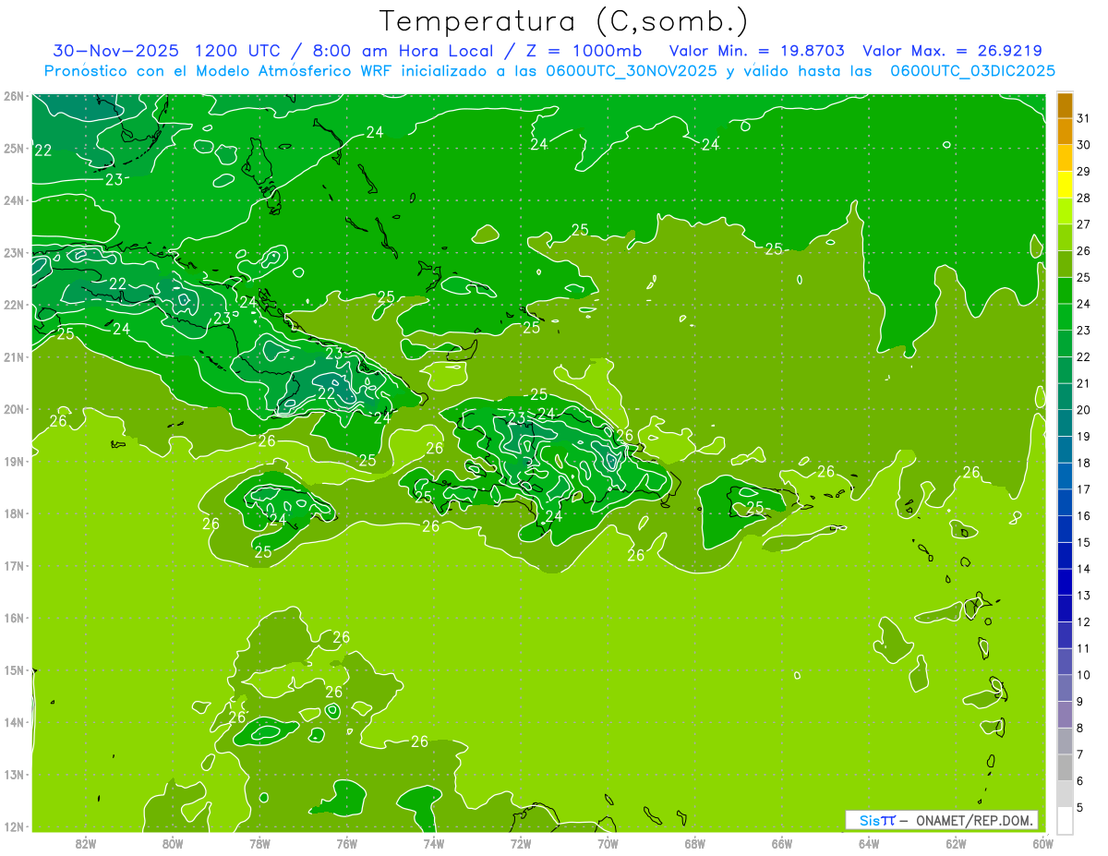This screenshot has height=856, width=1108.
Task: Click the '76W' longitude axis label
Action: [346, 843]
